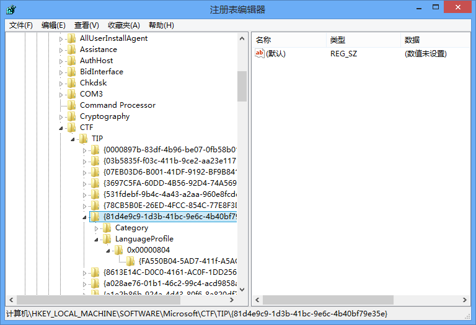Click the Registry Editor app icon in title bar
Screen dimensions: 476x325
[11, 9]
